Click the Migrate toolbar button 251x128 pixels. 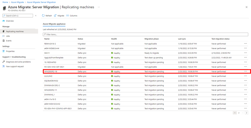59,16
